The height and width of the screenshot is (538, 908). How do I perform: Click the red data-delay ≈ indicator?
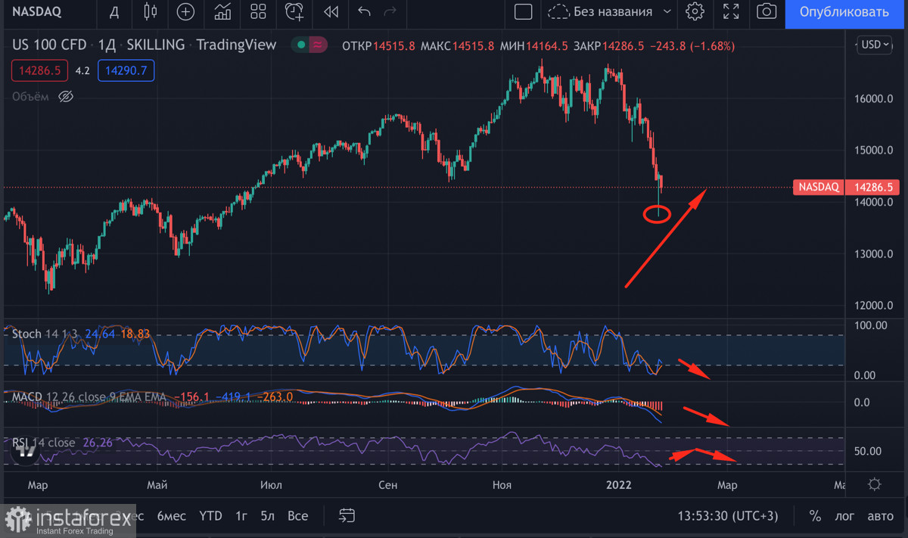pyautogui.click(x=318, y=45)
